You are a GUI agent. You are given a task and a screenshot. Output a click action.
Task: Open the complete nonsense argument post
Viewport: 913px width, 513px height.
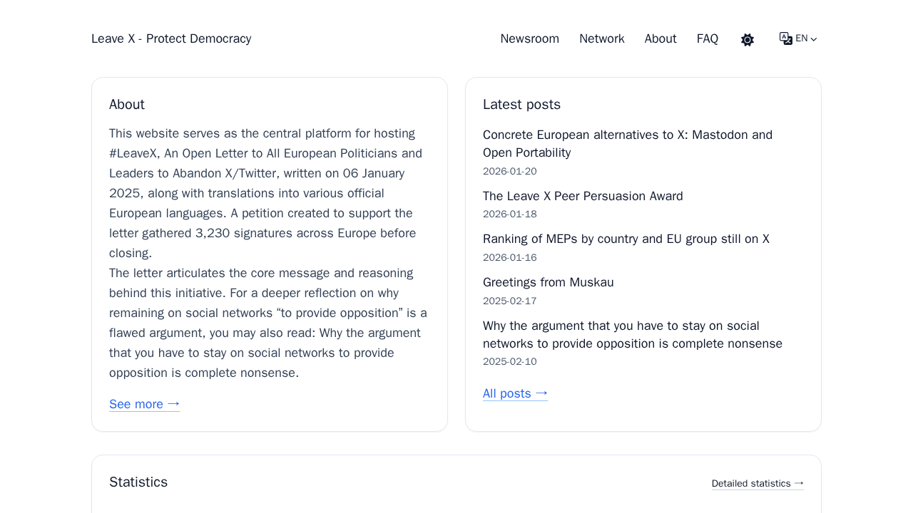(x=633, y=335)
